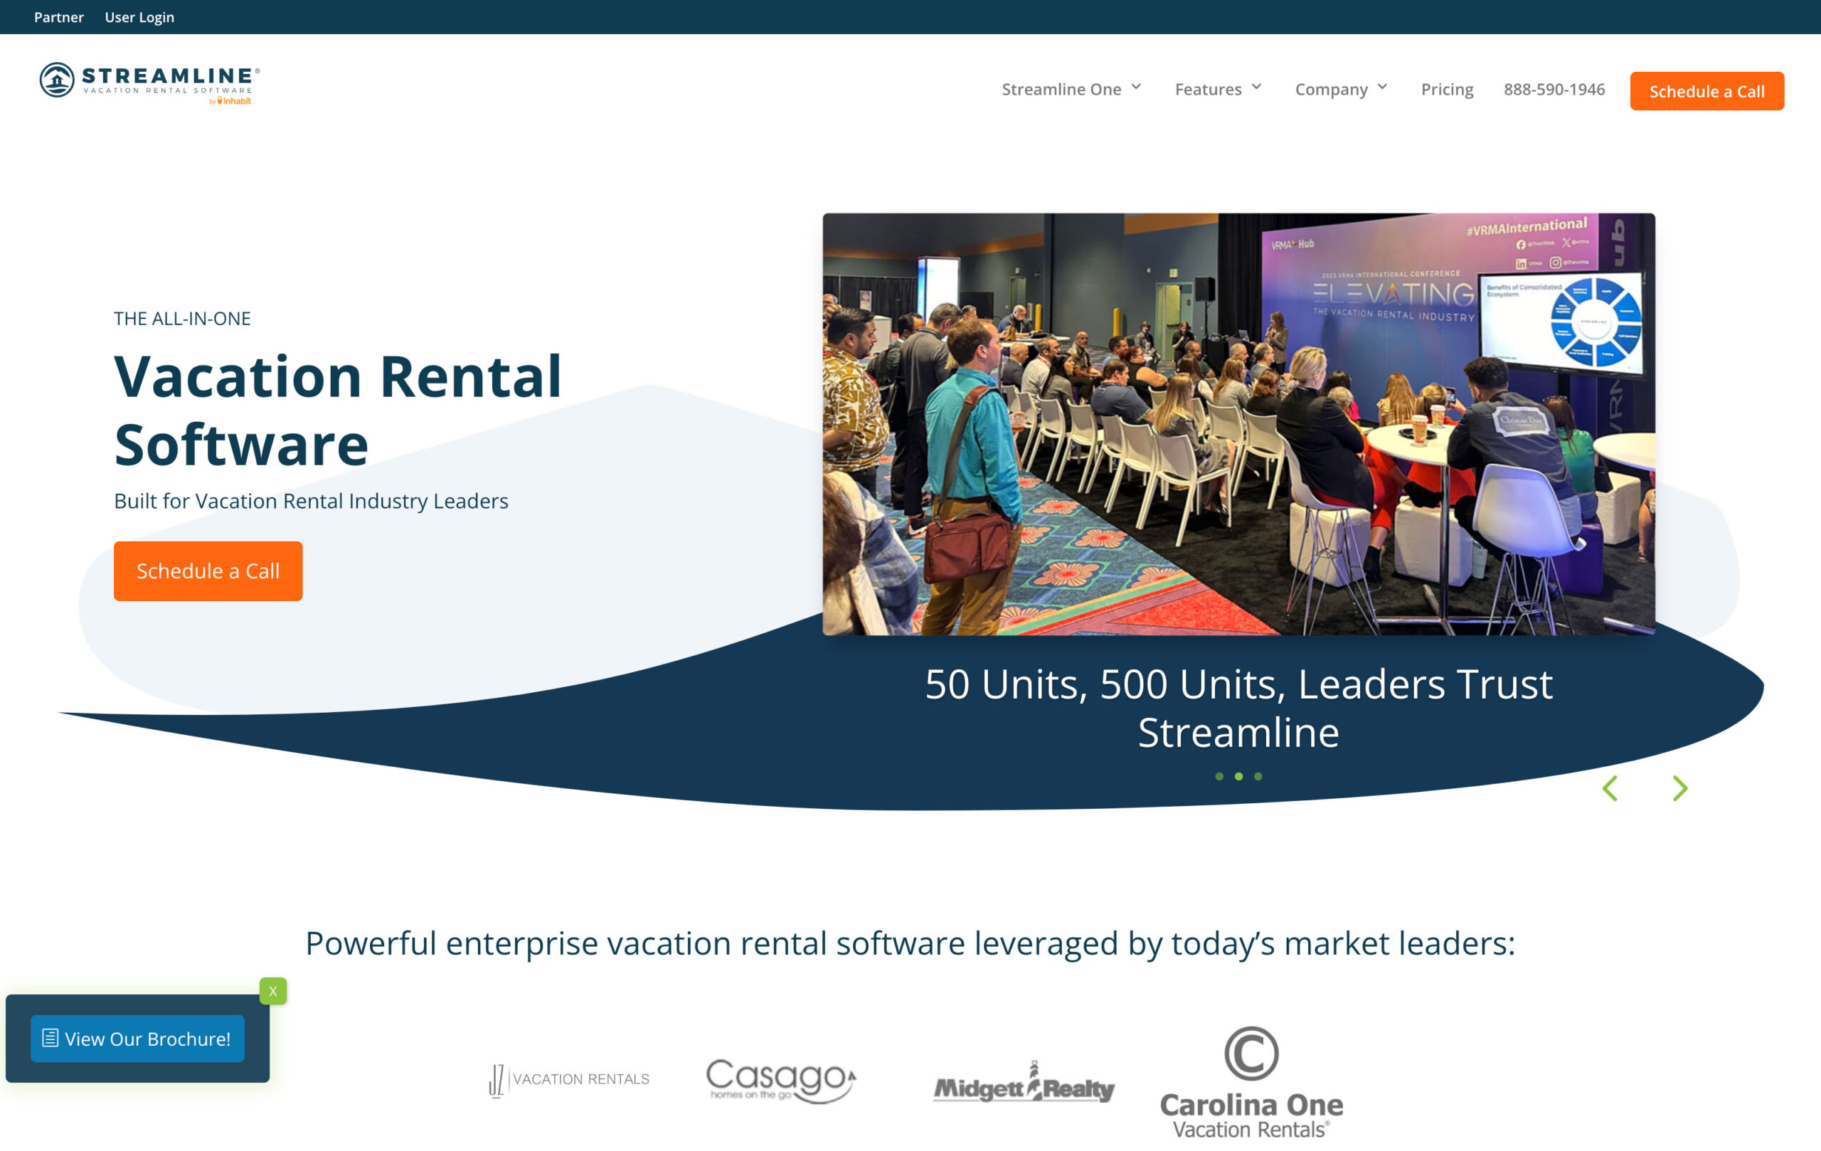Click the Casago logo
Viewport: 1821px width, 1151px height.
[x=781, y=1080]
